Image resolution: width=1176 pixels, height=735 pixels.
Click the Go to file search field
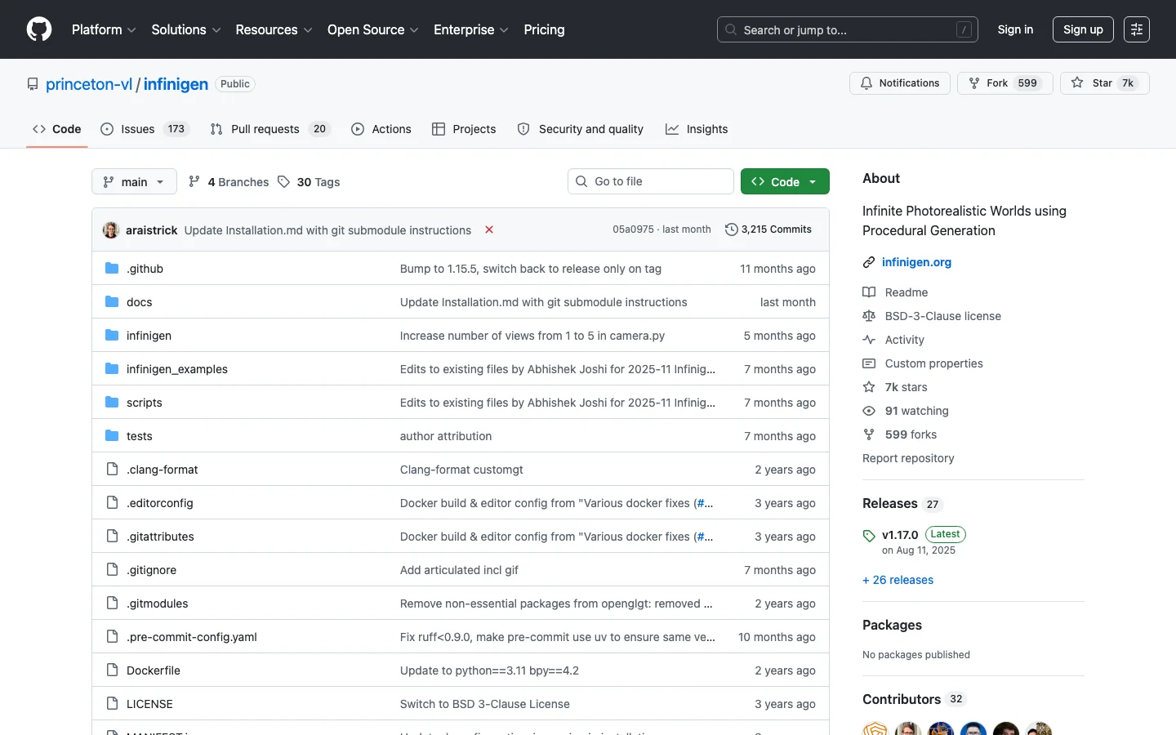coord(651,181)
